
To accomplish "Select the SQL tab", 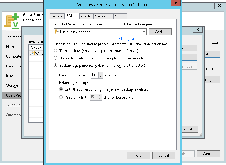I will [72, 16].
